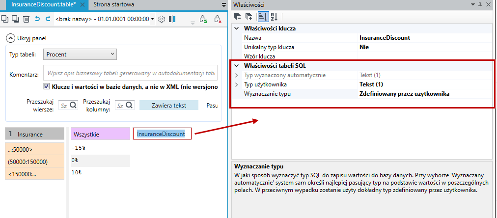This screenshot has height=218, width=497.
Task: Click the empty Wzór klucza value field
Action: [426, 56]
